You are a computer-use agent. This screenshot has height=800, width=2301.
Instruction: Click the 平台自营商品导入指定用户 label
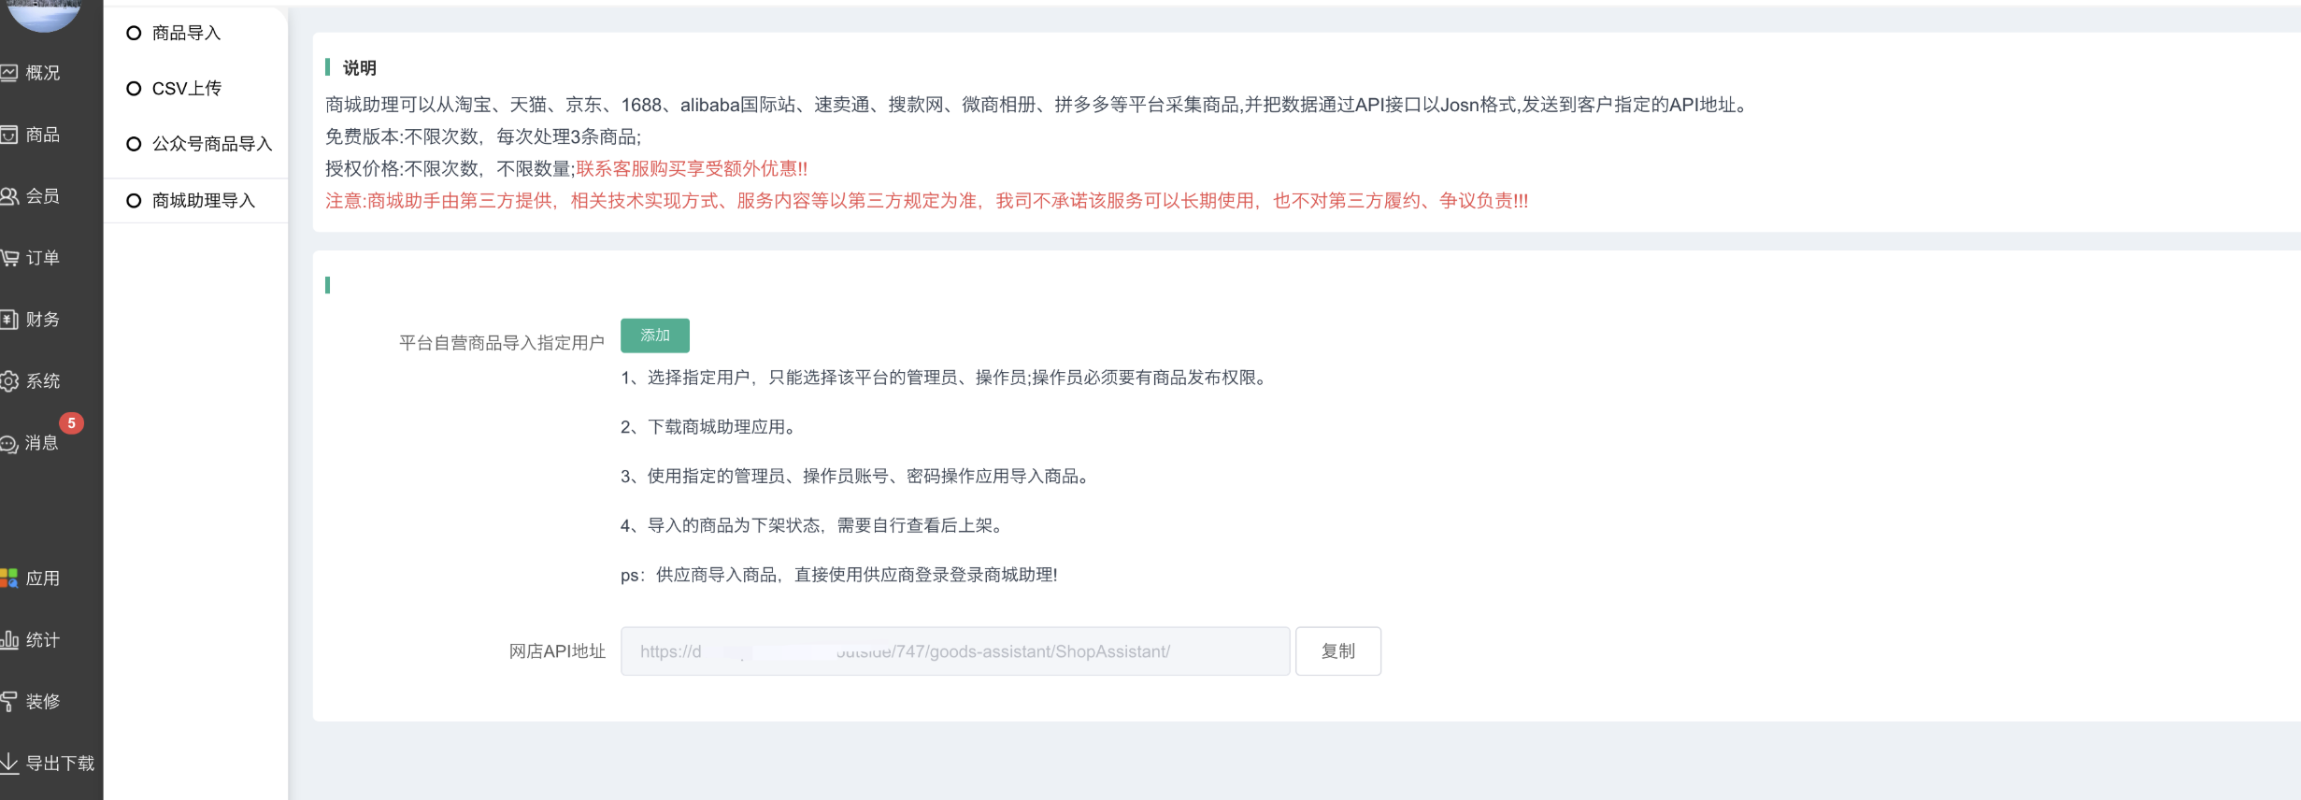pos(502,343)
